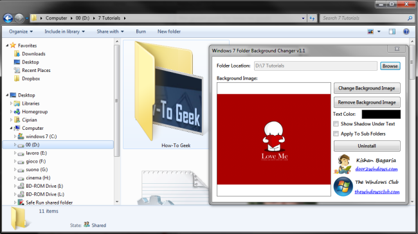Open the Share with menu

(111, 32)
